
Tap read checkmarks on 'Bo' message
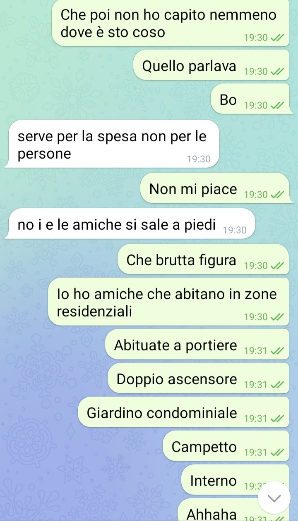[277, 105]
